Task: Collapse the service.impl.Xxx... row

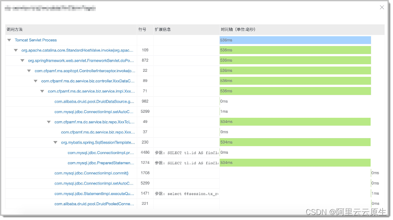Action: pyautogui.click(x=42, y=91)
